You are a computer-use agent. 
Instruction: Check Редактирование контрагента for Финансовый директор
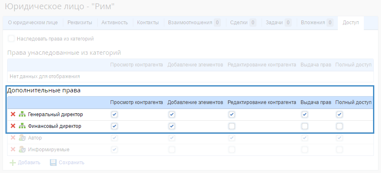(x=232, y=126)
